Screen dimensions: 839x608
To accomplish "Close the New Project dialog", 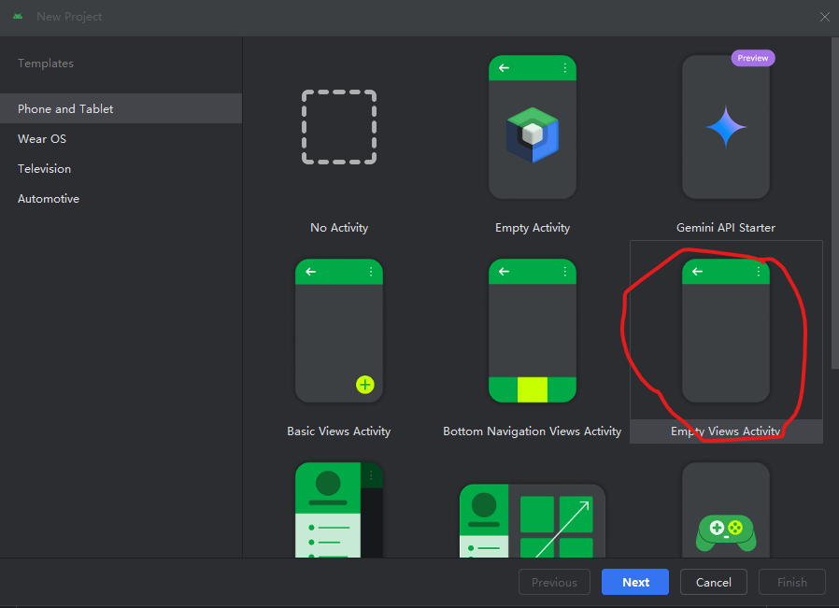I will click(x=825, y=17).
